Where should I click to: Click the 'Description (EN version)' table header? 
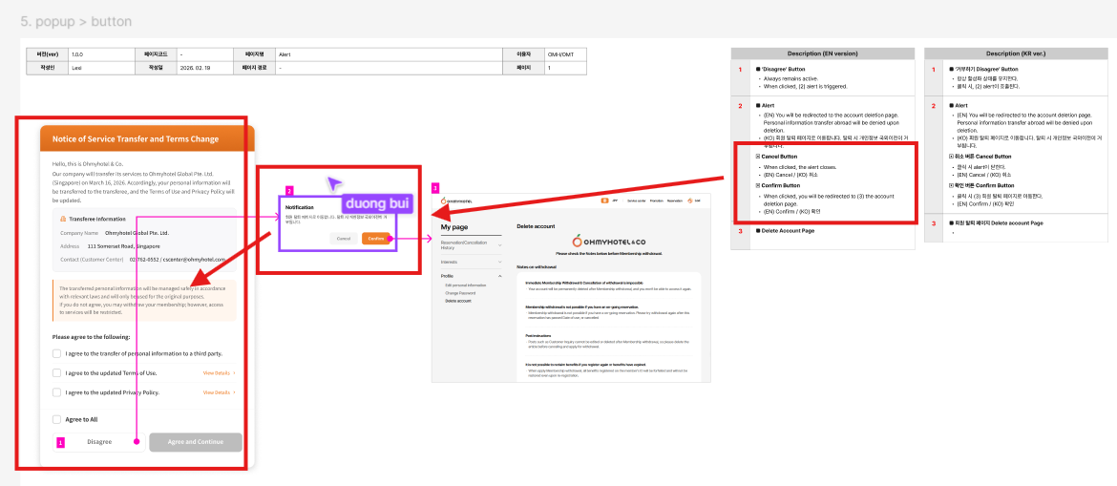click(822, 53)
